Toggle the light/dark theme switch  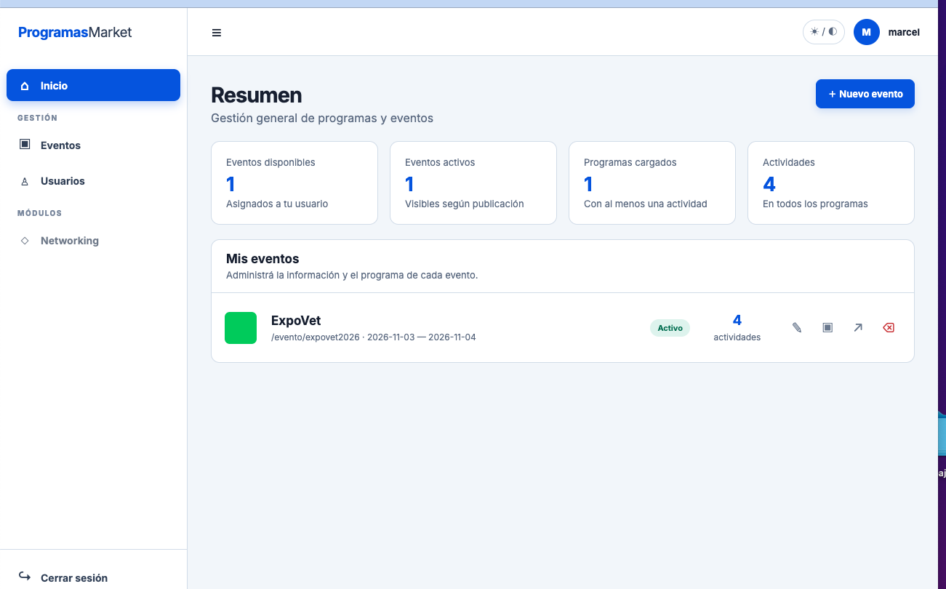click(x=824, y=32)
